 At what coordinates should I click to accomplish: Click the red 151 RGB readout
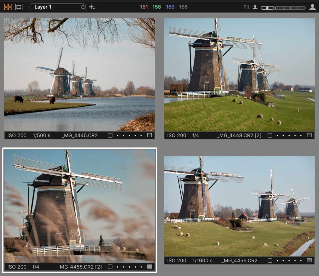pyautogui.click(x=144, y=6)
